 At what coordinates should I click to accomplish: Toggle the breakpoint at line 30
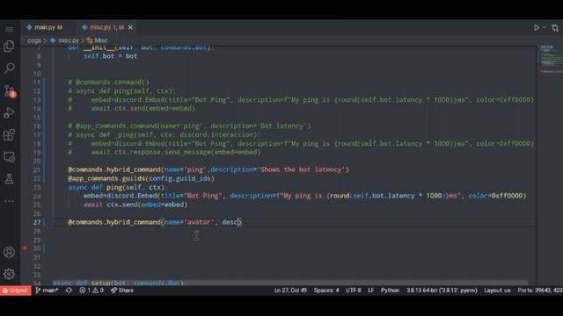(25, 248)
